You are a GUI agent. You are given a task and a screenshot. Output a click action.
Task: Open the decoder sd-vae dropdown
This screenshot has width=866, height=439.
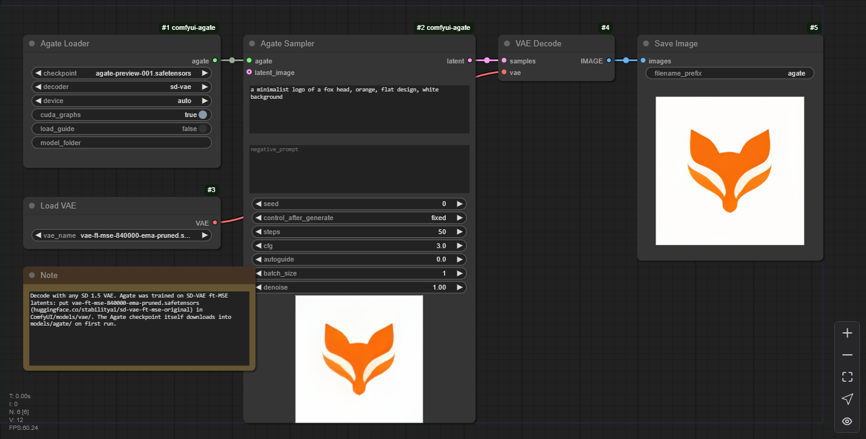coord(121,87)
